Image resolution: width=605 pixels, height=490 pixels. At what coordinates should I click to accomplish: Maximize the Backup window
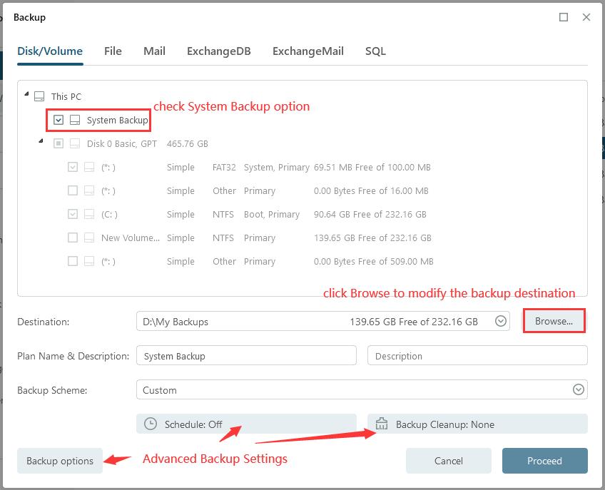point(564,17)
